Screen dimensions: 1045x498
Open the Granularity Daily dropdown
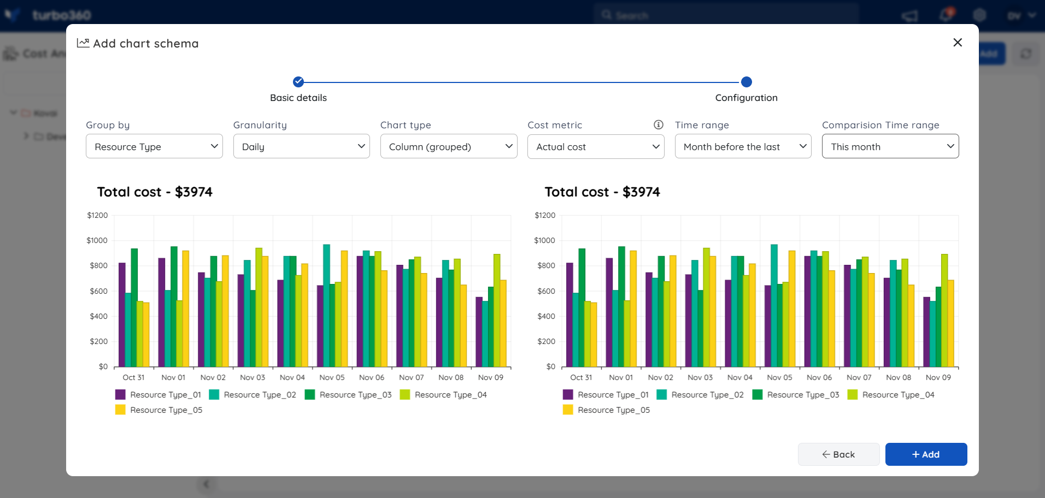tap(302, 146)
